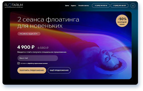Click the -50% discount badge

122,21
